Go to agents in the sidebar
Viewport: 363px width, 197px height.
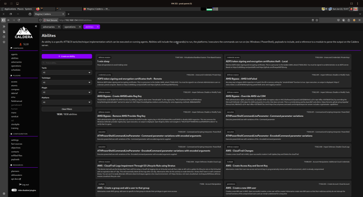coord(14,54)
